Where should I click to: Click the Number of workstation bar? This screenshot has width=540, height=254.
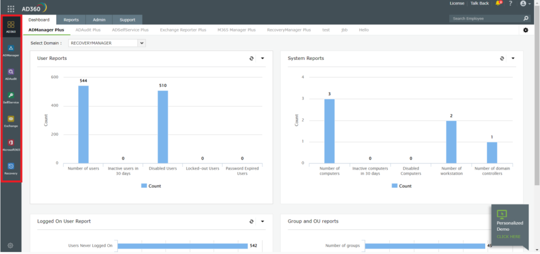(x=451, y=142)
